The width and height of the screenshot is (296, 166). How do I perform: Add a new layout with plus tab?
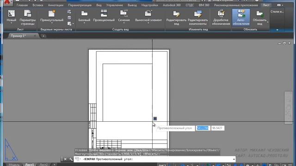(54, 165)
